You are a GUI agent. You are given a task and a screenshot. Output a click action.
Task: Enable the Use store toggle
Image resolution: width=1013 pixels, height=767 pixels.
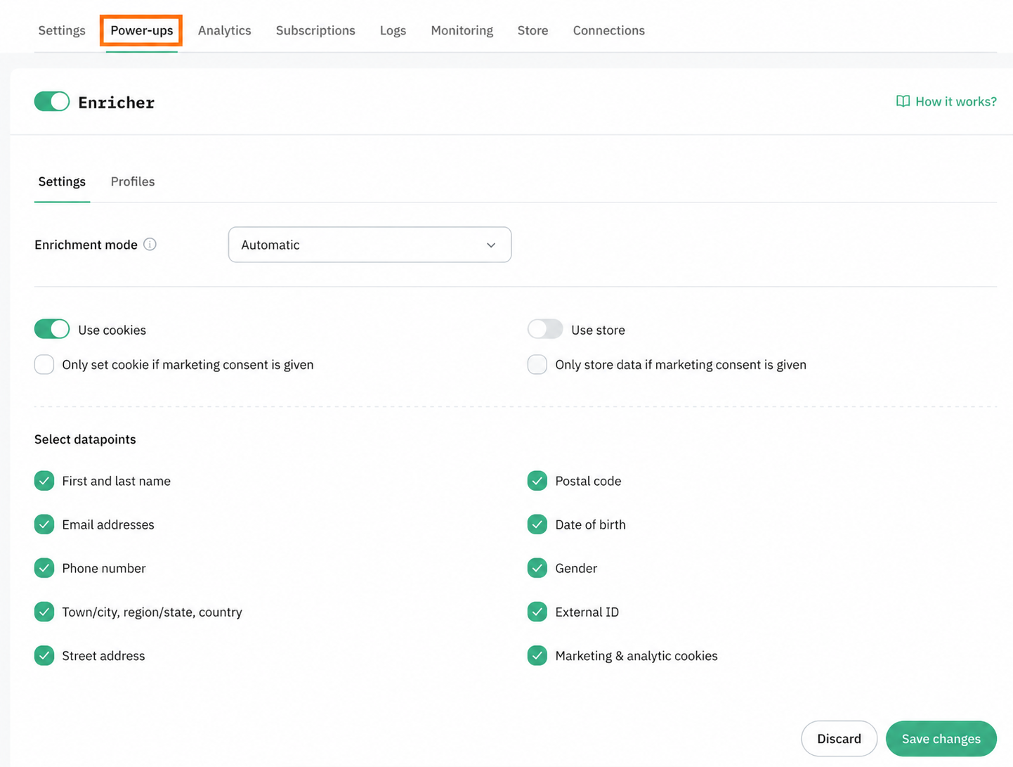(x=545, y=329)
